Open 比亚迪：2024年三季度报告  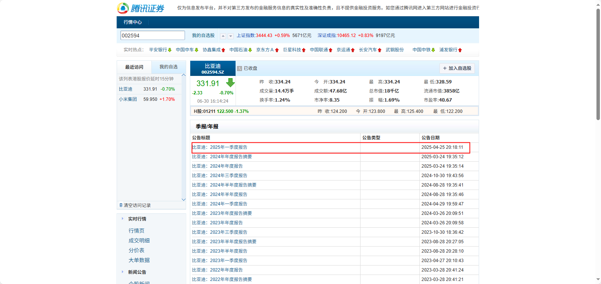[x=220, y=176]
